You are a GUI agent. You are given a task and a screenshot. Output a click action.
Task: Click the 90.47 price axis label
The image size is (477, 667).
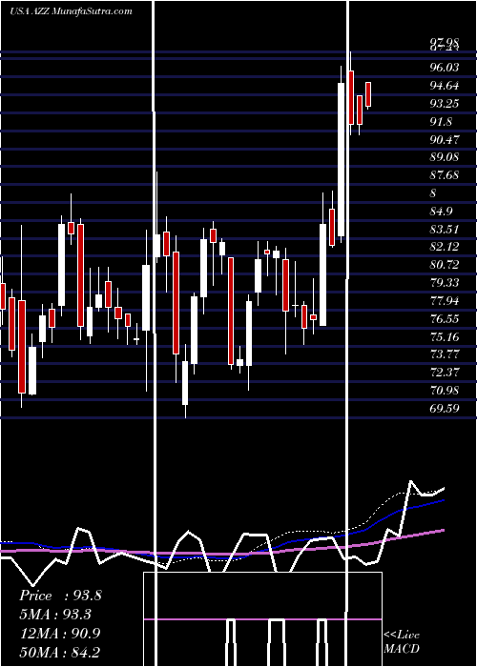445,140
